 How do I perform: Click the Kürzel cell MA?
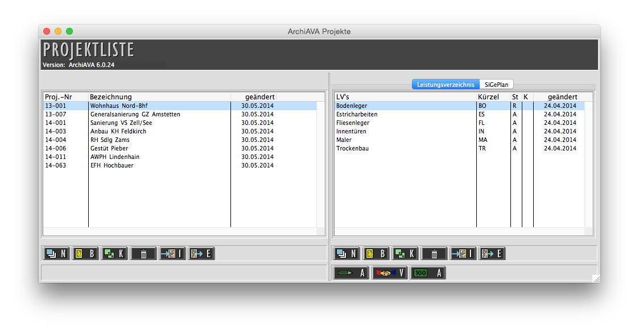coord(483,140)
